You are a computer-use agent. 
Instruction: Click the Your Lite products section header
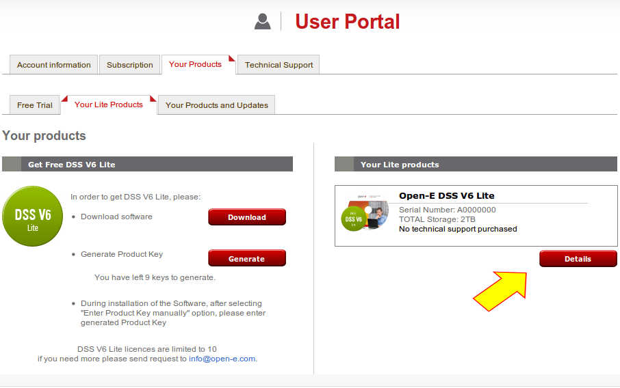[x=476, y=164]
